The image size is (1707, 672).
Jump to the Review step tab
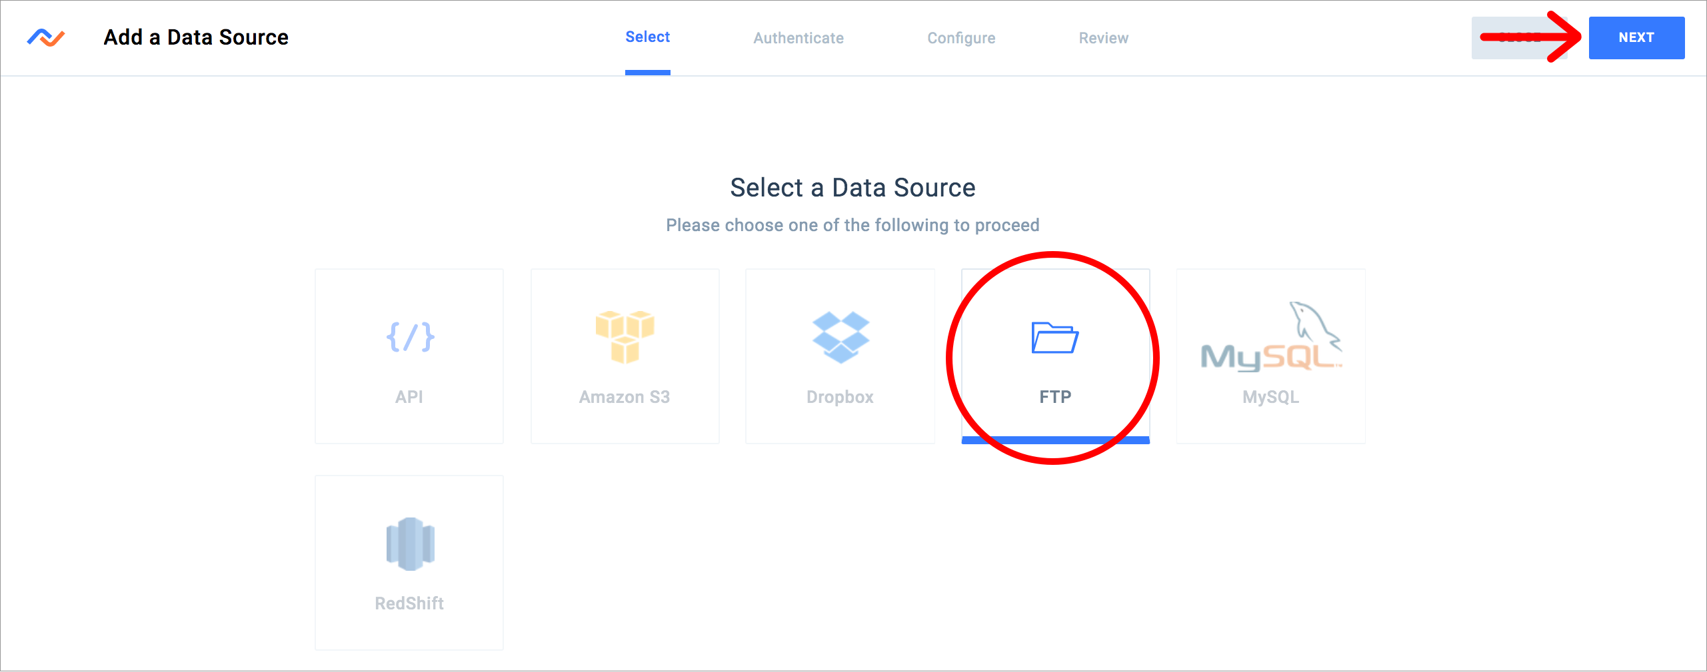[1104, 38]
